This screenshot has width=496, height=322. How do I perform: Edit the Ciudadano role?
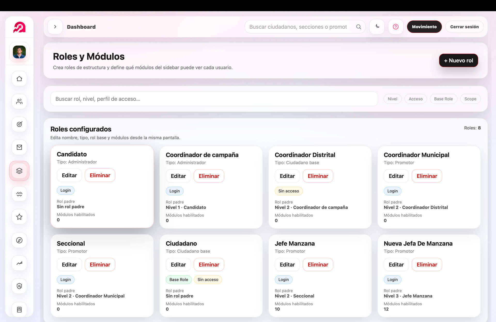(x=178, y=265)
